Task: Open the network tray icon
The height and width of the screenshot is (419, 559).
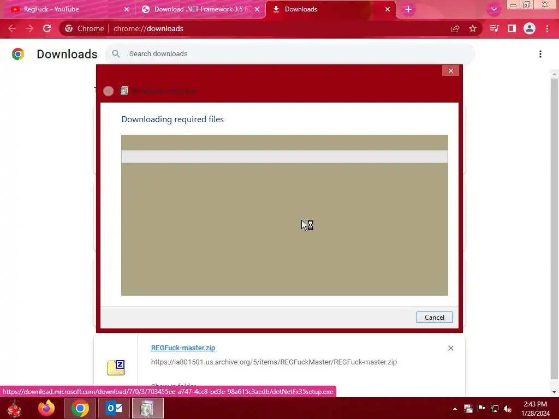Action: [495, 408]
